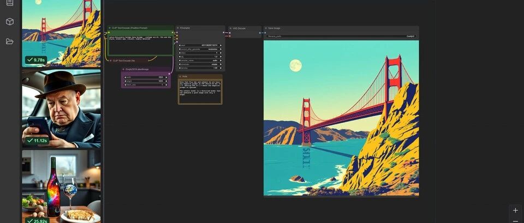Decrease the width value with left arrow
Image resolution: width=524 pixels, height=223 pixels.
tap(126, 77)
